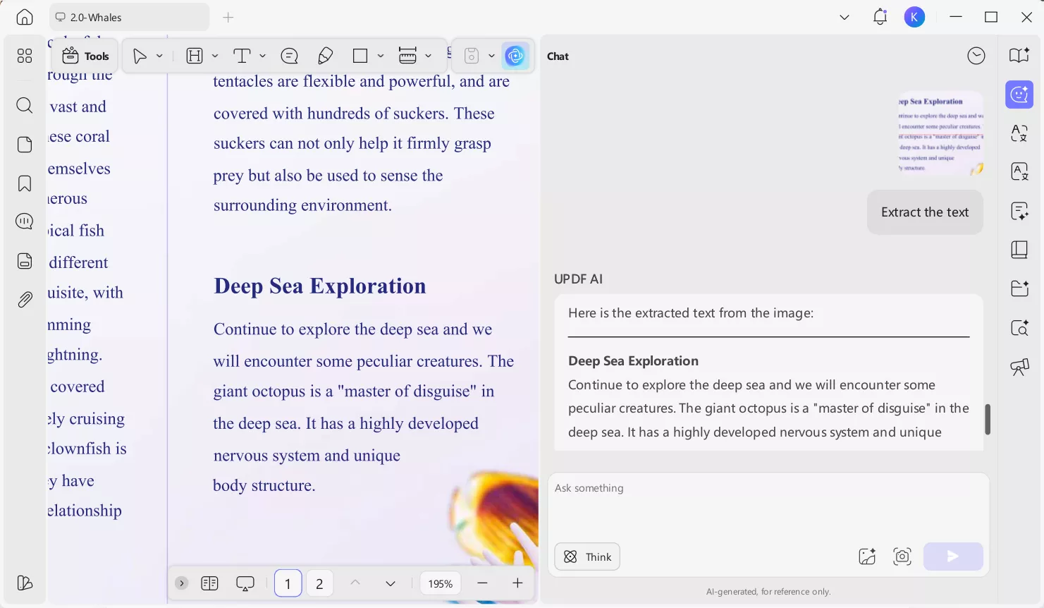
Task: Open the attachments paperclip icon
Action: coord(25,300)
